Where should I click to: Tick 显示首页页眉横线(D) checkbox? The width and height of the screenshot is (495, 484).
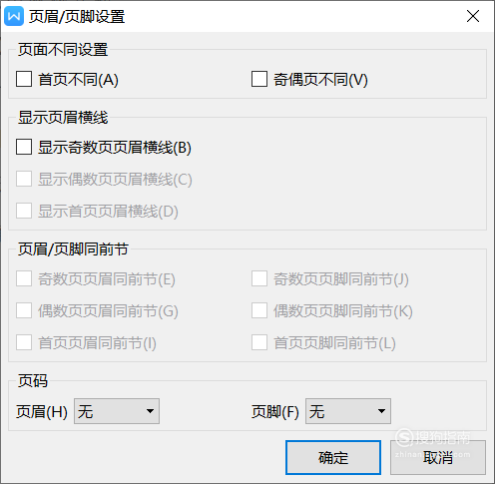tap(24, 211)
